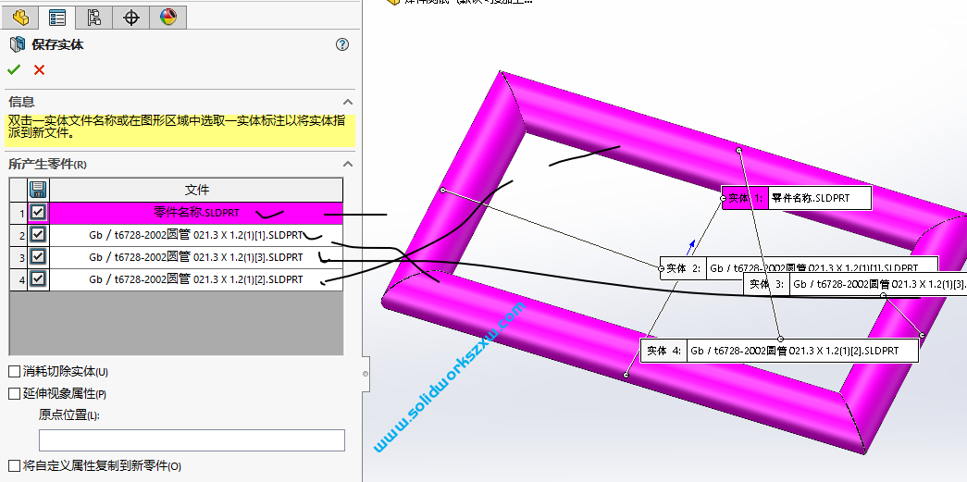Open the DisplayManager color ball tab

coord(167,17)
